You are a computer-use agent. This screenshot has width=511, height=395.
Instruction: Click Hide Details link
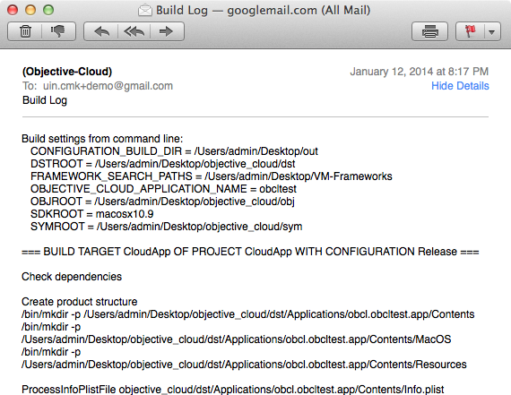(460, 86)
